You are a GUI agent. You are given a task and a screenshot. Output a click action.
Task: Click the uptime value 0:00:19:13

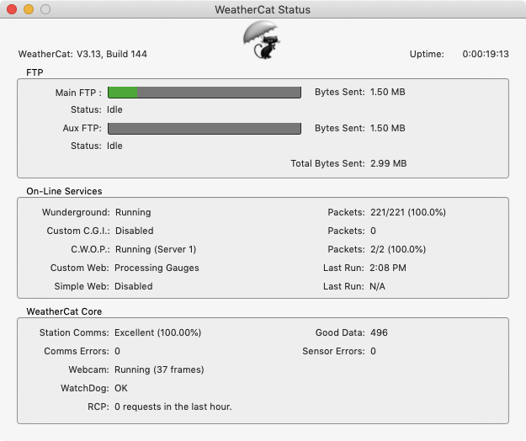click(x=486, y=54)
